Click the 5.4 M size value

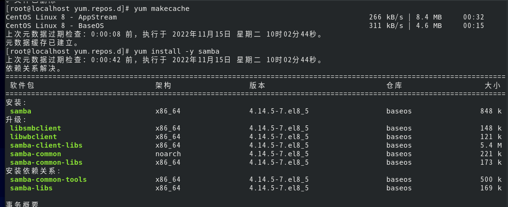(491, 145)
